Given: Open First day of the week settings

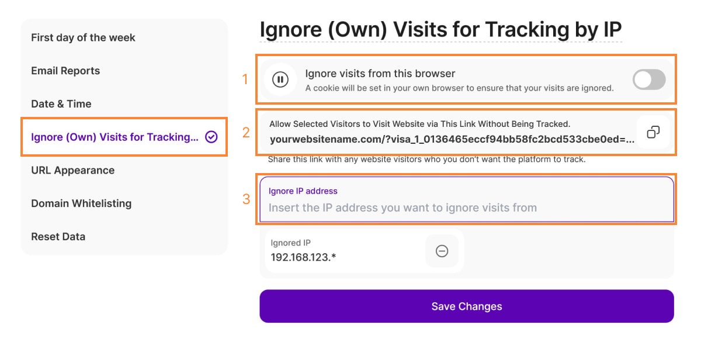Looking at the screenshot, I should 83,37.
